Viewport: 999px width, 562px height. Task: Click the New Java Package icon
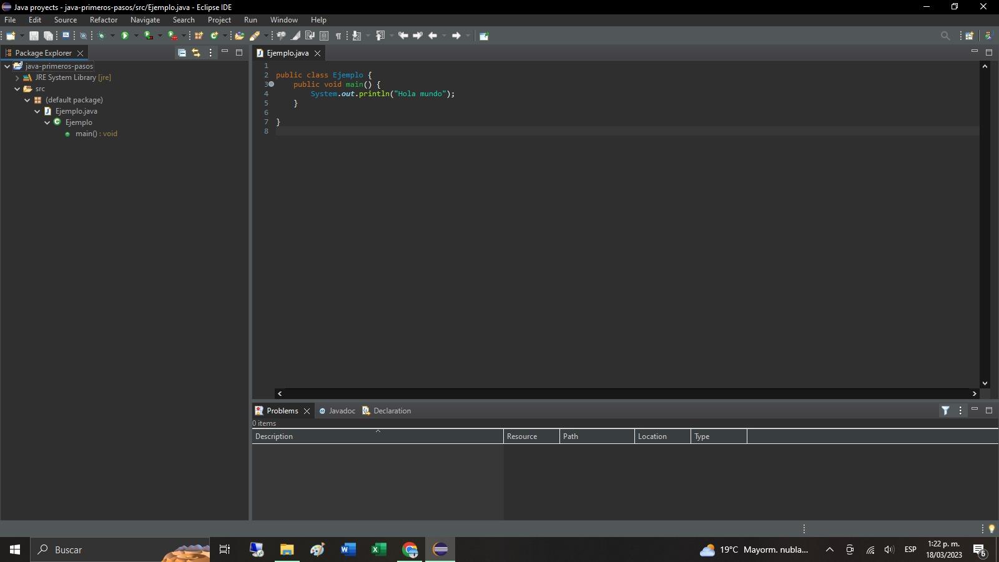(199, 36)
